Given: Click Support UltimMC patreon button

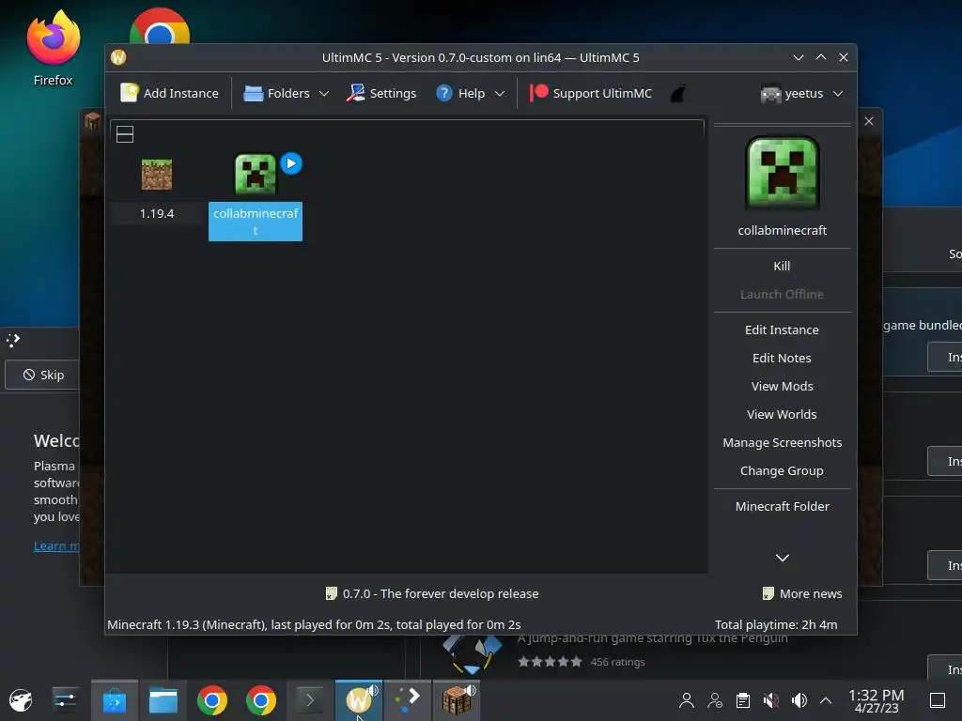Looking at the screenshot, I should (591, 93).
